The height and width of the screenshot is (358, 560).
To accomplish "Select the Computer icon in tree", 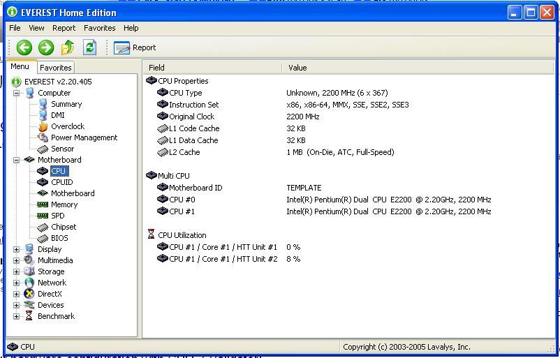I will [30, 93].
